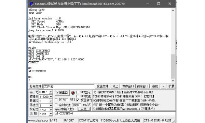This screenshot has height=123, width=205.
Task: Click the 【官网】 official site link
Action: pyautogui.click(x=149, y=96)
